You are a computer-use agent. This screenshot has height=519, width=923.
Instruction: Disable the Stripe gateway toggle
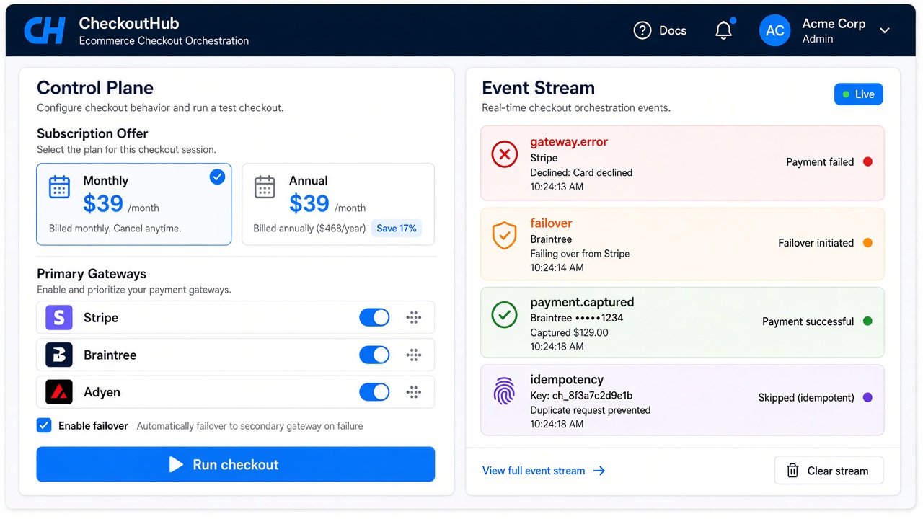374,317
